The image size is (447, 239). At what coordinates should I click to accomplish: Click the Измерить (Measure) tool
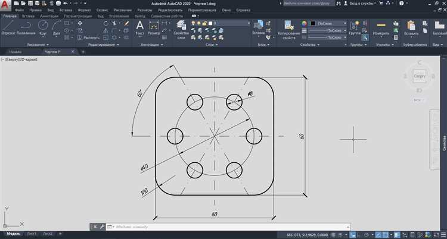coord(381,28)
